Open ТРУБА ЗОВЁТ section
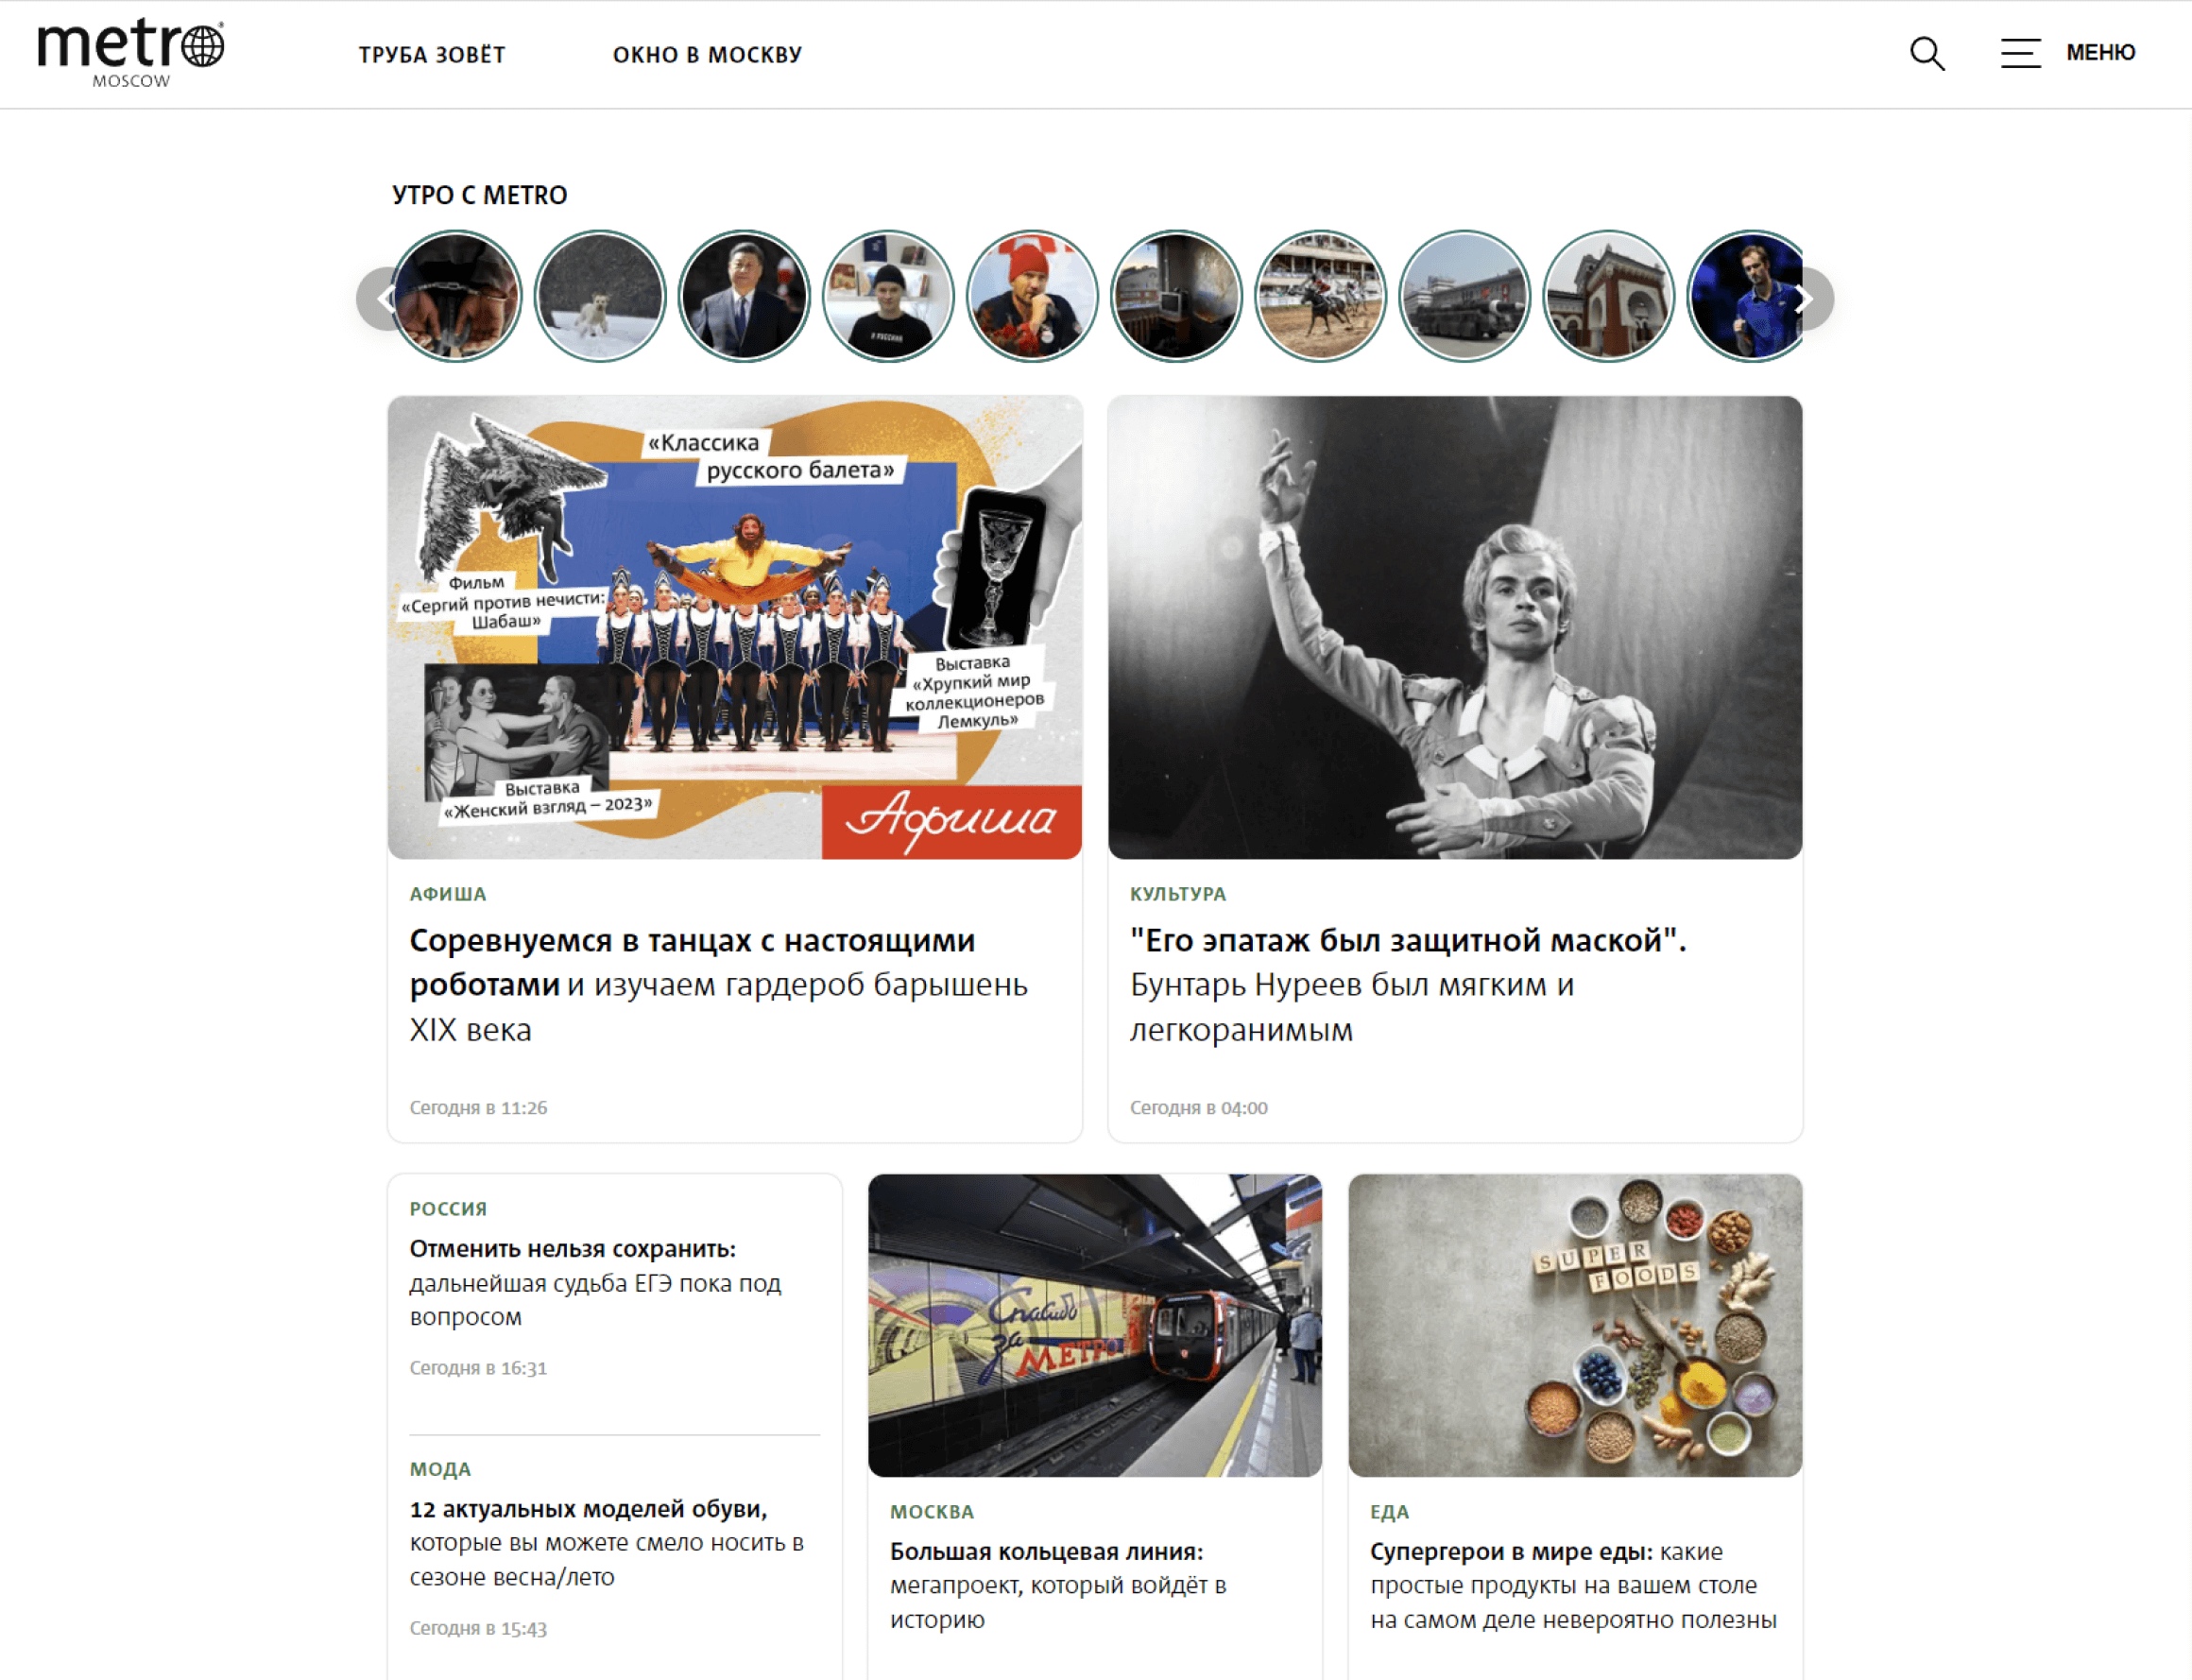Screen dimensions: 2192x1680 [x=432, y=55]
